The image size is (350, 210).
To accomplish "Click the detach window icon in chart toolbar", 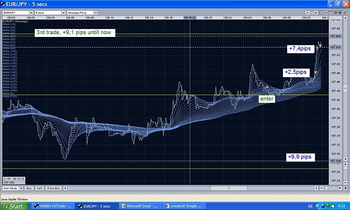I will click(x=346, y=13).
